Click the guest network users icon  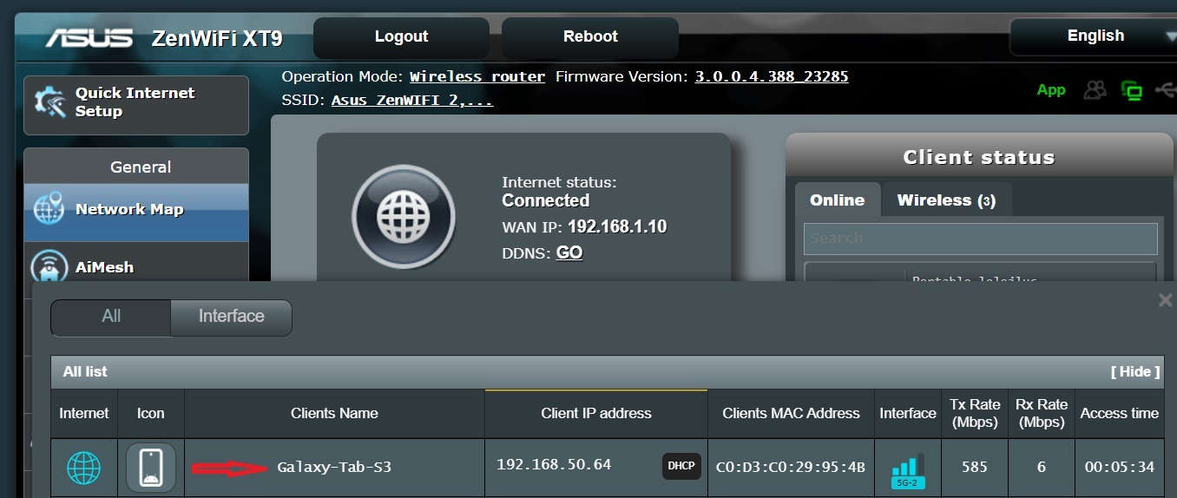[1095, 90]
